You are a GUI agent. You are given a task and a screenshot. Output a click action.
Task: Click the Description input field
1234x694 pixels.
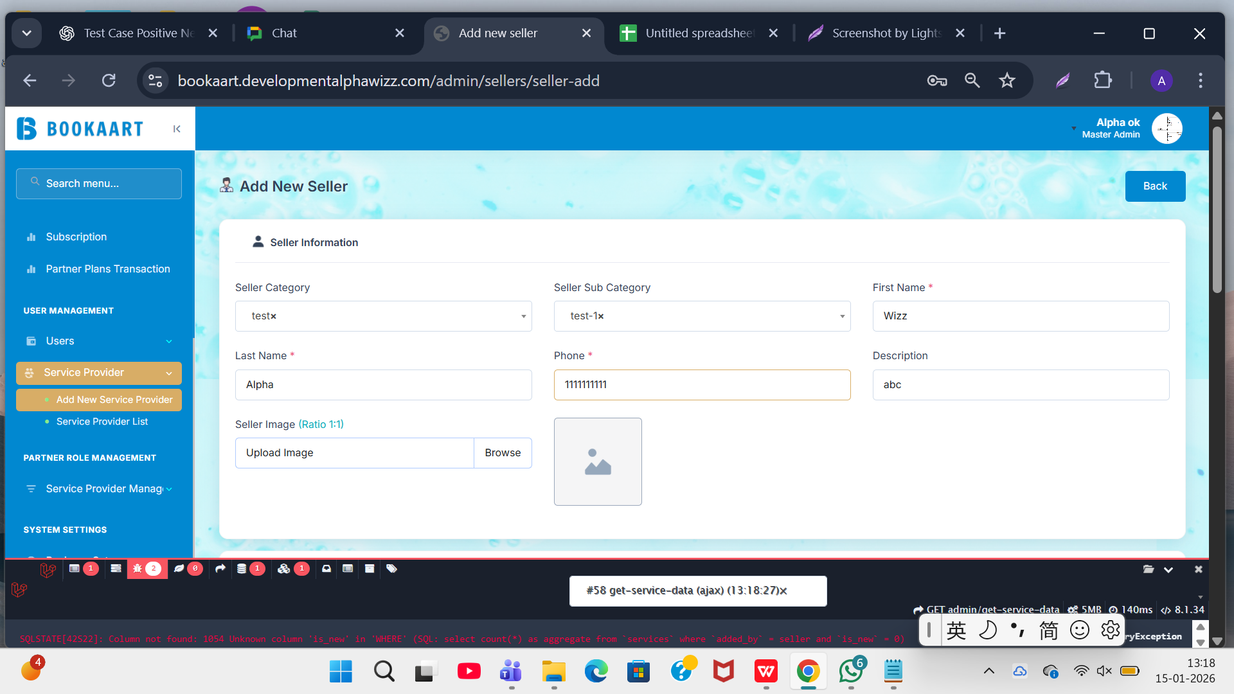(1020, 385)
